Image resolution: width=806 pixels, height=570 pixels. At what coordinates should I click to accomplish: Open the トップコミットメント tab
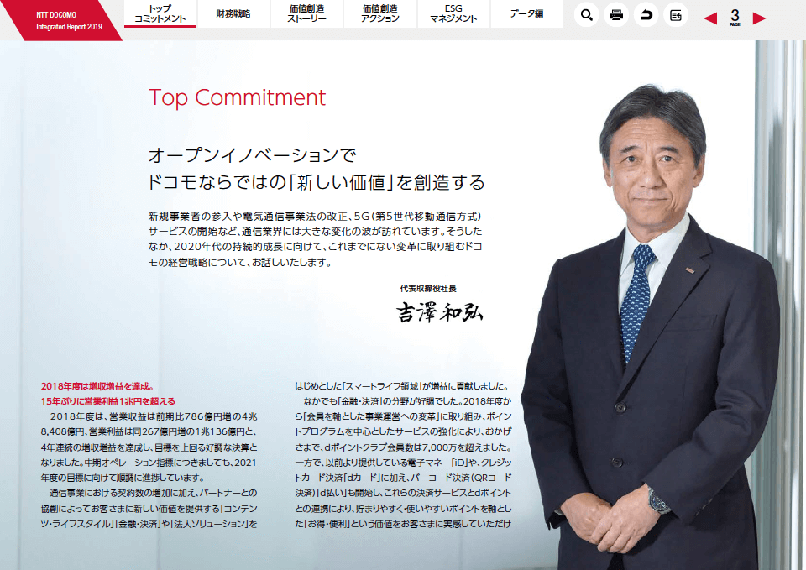pyautogui.click(x=160, y=14)
